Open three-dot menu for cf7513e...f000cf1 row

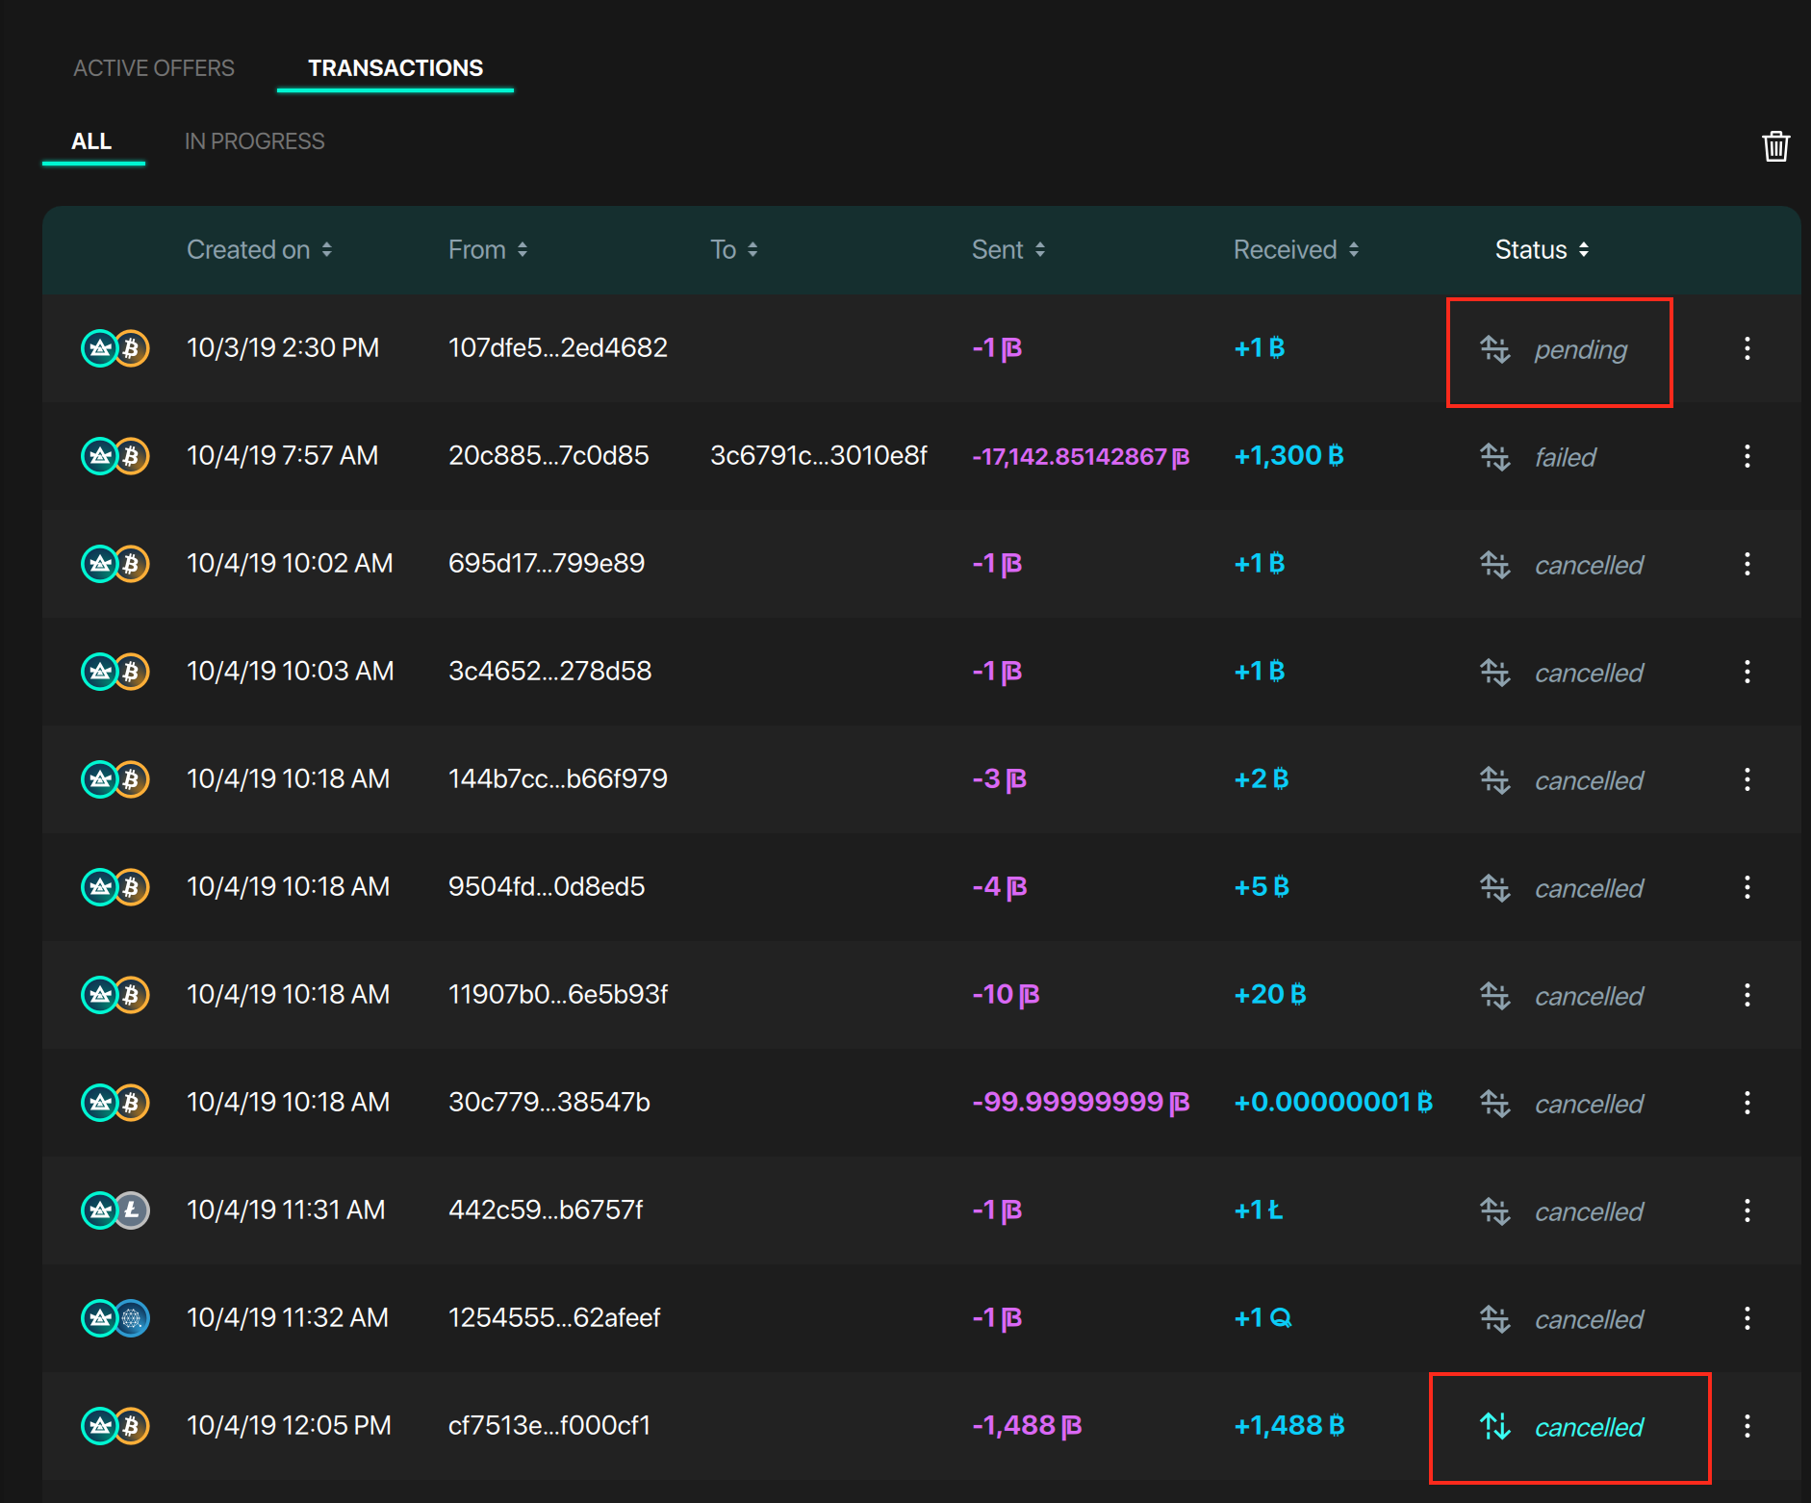1747,1426
